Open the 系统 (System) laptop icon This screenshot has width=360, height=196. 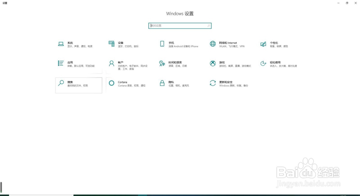61,44
